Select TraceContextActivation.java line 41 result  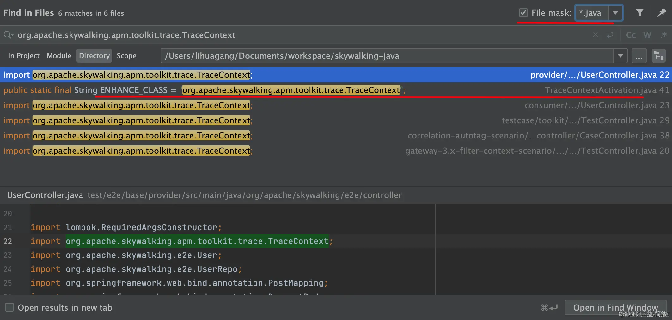pyautogui.click(x=336, y=90)
